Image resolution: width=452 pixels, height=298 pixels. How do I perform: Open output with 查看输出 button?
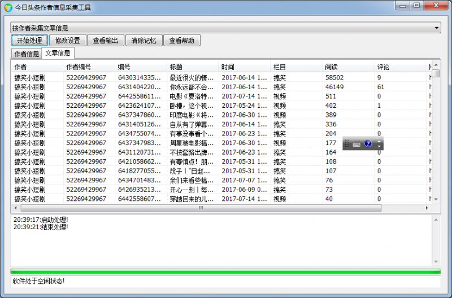click(106, 40)
